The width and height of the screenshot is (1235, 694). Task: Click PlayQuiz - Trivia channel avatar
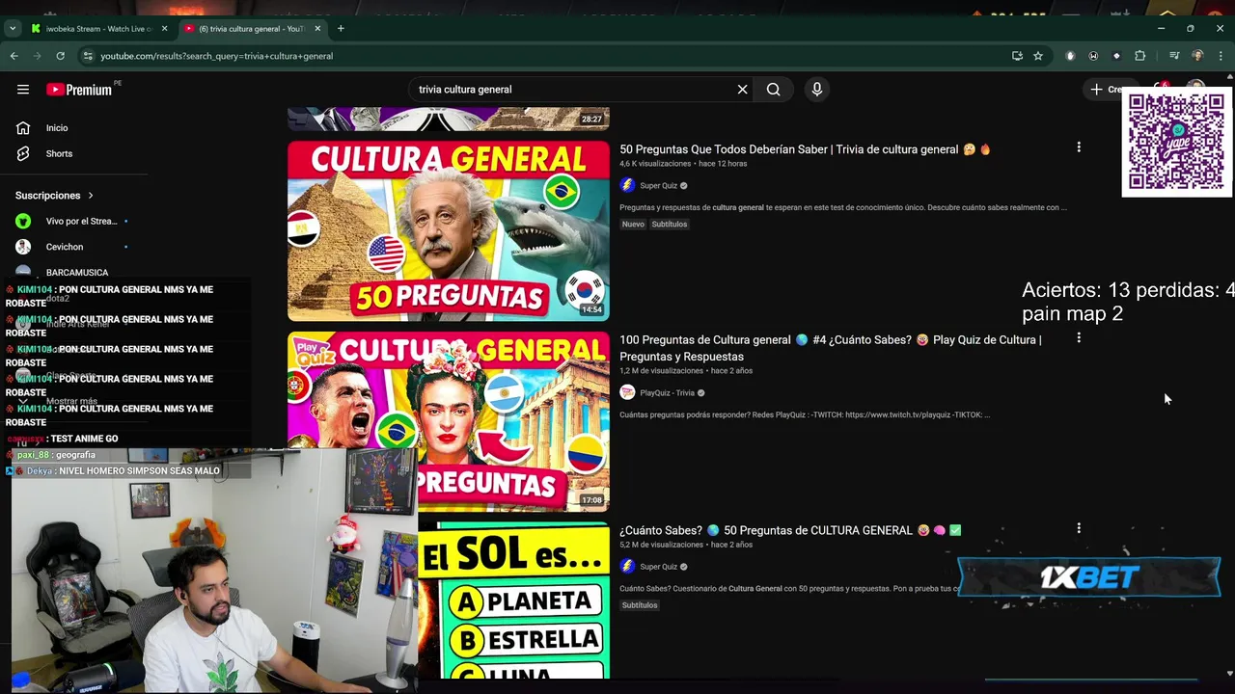click(627, 392)
